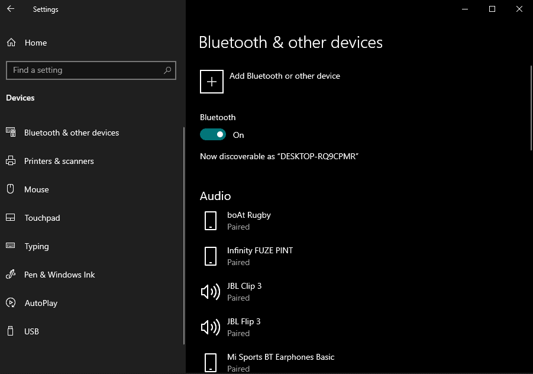Select the JBL Flip 3 device
Viewport: 533px width, 374px height.
tap(244, 327)
